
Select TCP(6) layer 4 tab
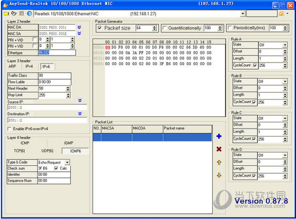[x=19, y=151]
